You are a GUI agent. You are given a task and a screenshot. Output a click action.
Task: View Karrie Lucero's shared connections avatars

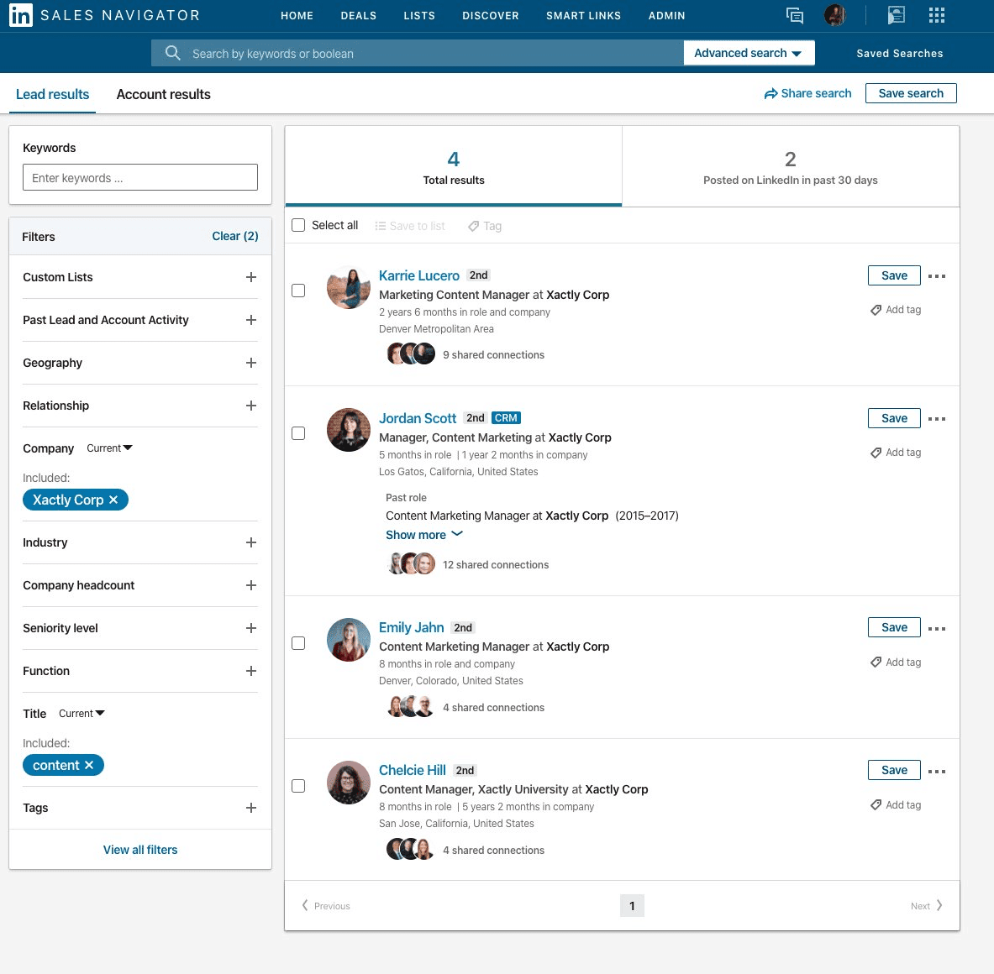[x=411, y=354]
